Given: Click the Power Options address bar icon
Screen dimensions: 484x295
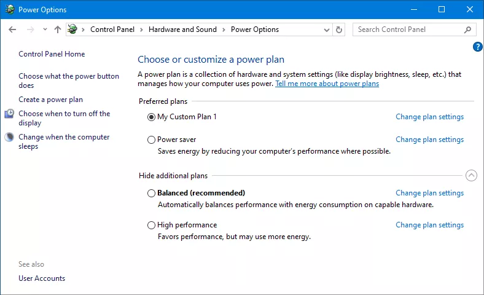Looking at the screenshot, I should tap(72, 29).
